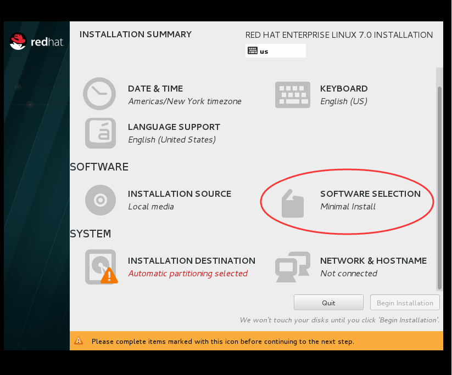Click the keyboard icon in the us layout indicator
452x375 pixels.
click(253, 50)
